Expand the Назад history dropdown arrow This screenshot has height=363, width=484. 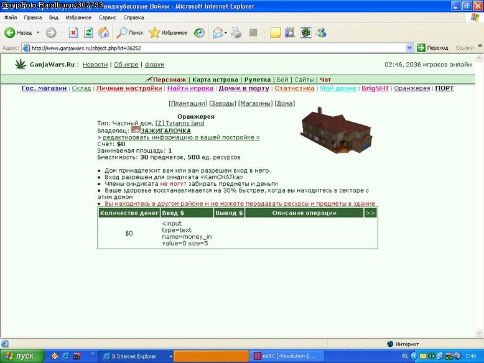point(38,32)
